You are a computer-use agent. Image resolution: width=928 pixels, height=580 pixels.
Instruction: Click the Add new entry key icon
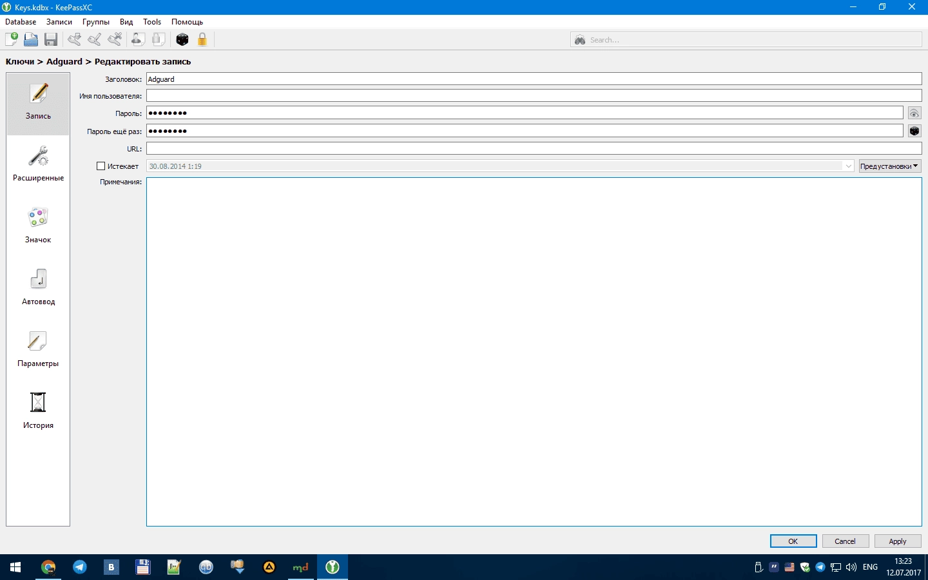(75, 39)
